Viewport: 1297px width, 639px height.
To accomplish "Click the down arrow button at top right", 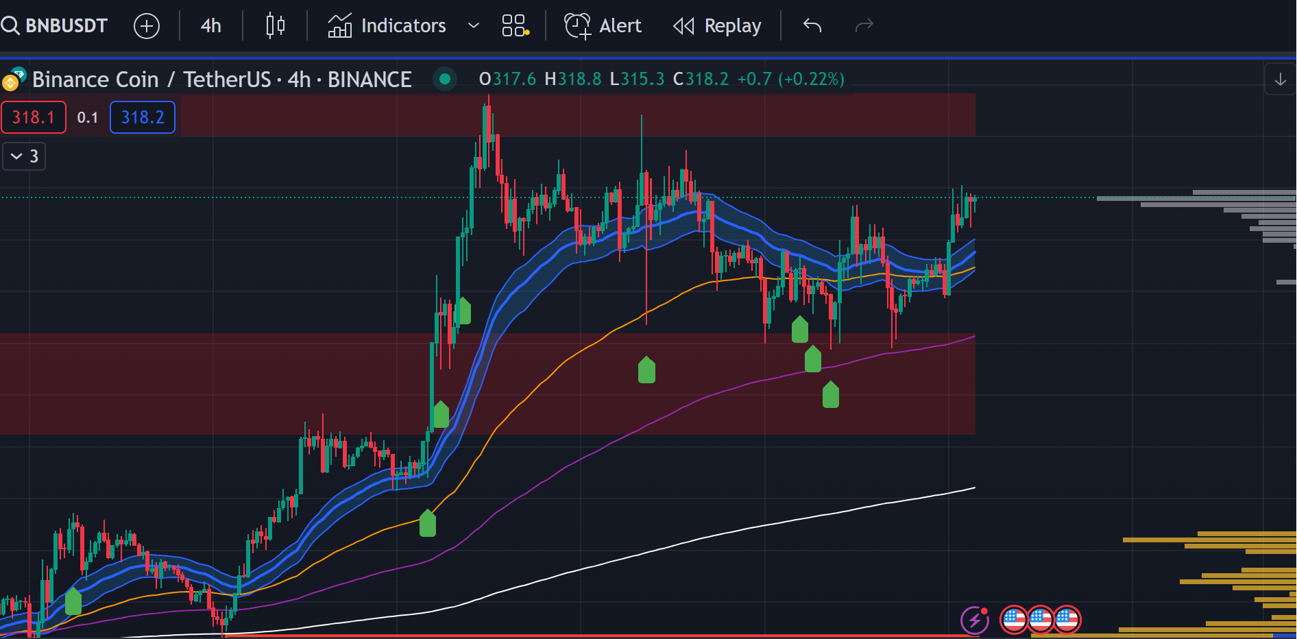I will (x=1280, y=80).
